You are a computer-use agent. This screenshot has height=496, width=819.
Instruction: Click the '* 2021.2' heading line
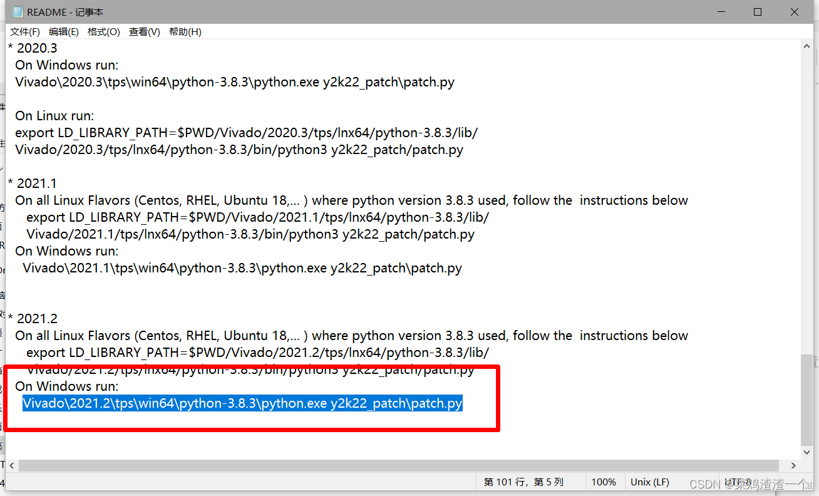(x=33, y=319)
